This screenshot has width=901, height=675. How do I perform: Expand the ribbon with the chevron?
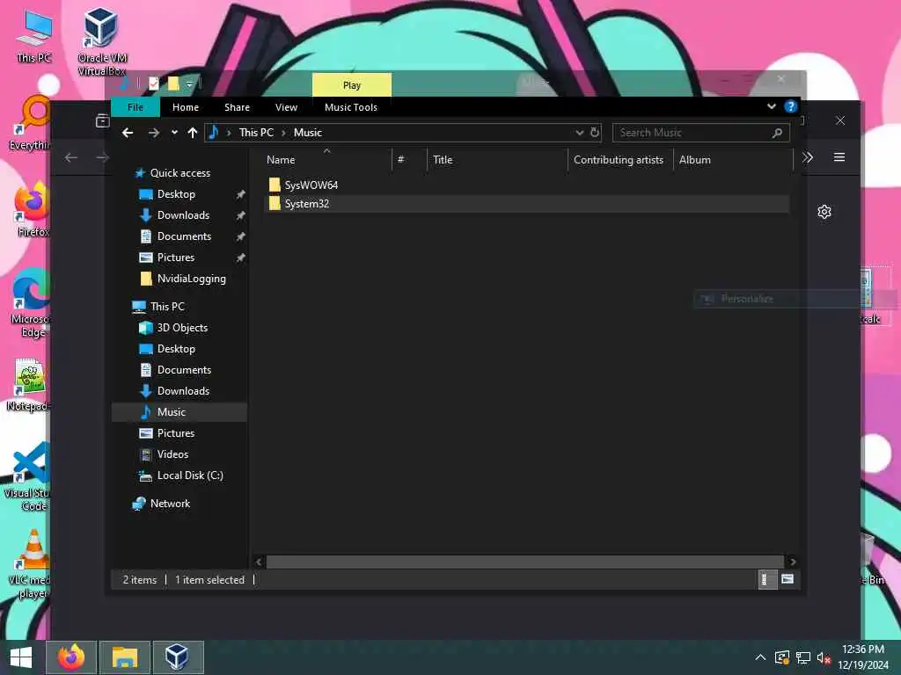[772, 106]
